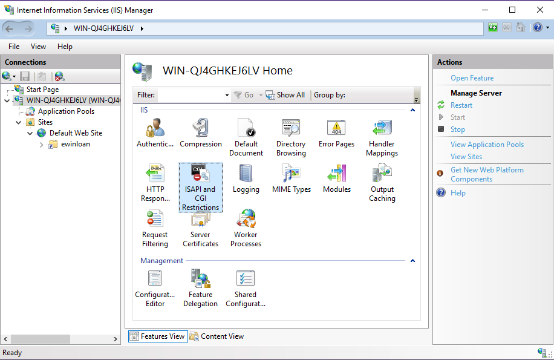
Task: Select Start Page in Connections tree
Action: [x=42, y=90]
